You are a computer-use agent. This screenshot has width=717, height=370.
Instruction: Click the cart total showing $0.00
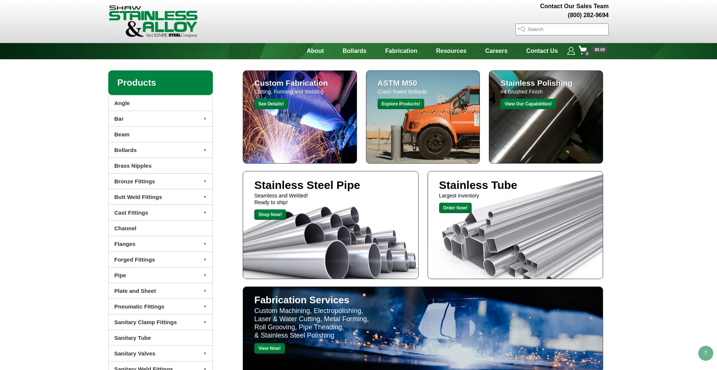(599, 49)
